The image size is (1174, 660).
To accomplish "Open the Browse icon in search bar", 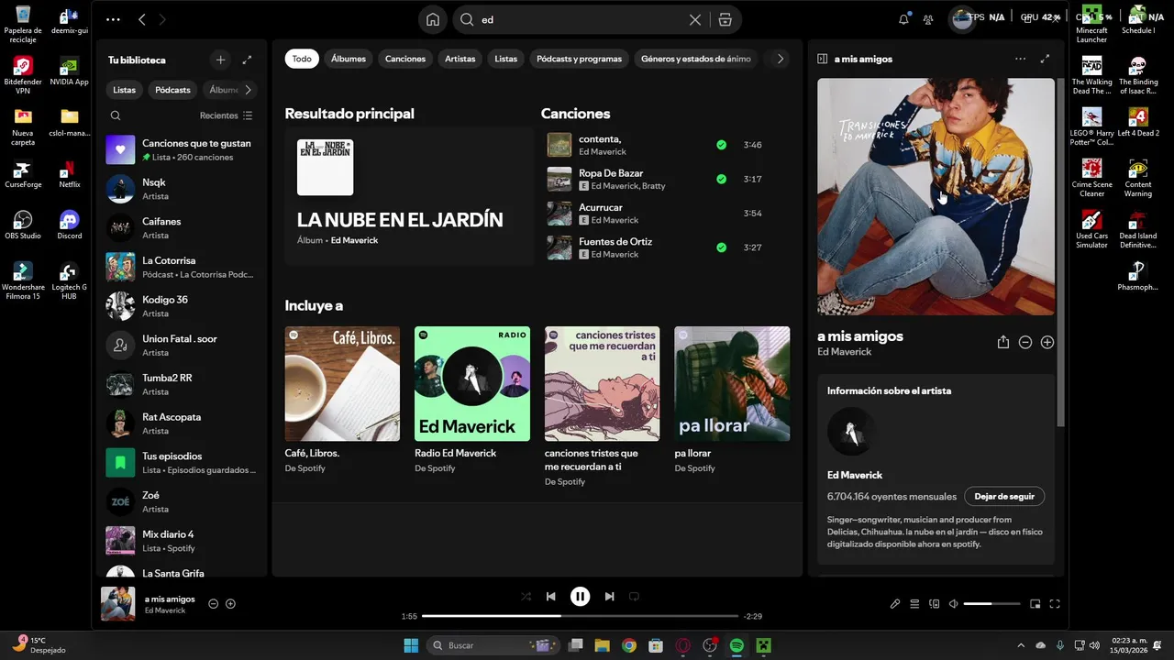I will coord(725,19).
